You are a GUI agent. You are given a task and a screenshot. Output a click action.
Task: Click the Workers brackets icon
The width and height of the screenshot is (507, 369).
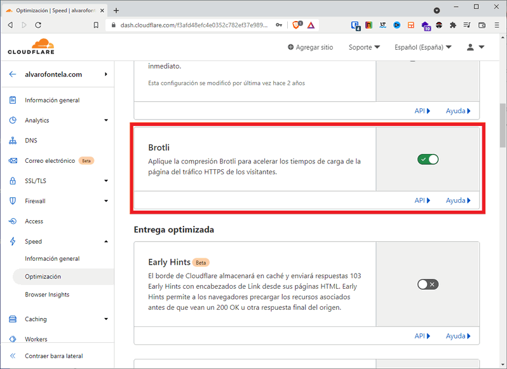click(x=13, y=339)
